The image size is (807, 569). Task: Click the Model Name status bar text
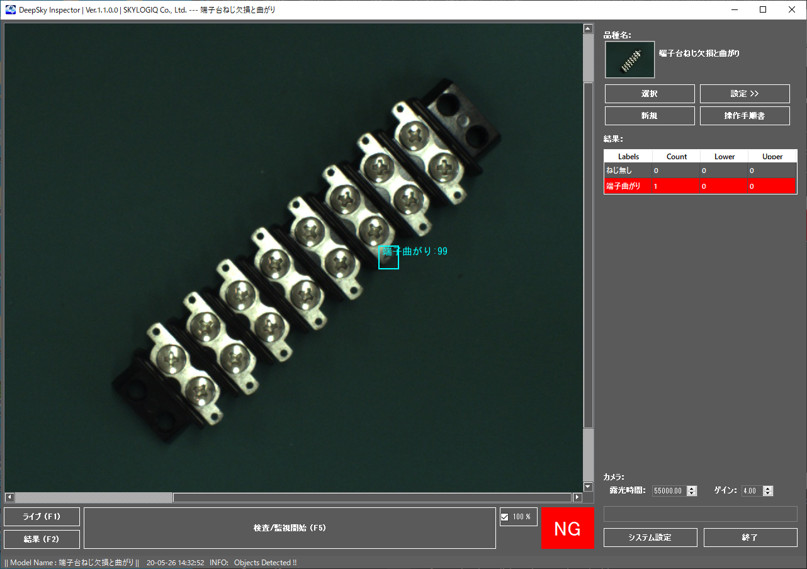[71, 563]
